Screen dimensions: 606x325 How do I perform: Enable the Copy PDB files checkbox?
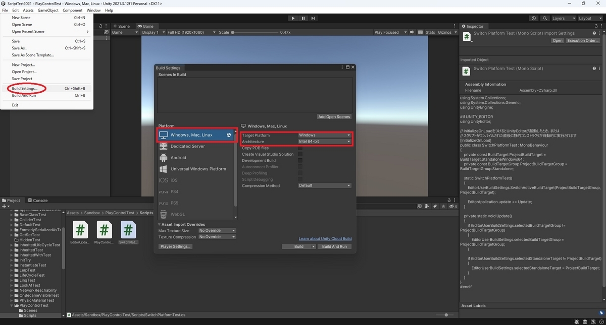click(x=300, y=148)
